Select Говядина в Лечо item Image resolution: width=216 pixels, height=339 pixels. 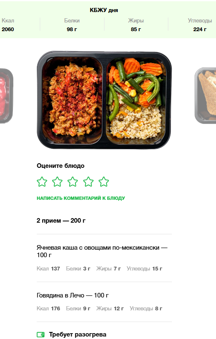coord(104,302)
